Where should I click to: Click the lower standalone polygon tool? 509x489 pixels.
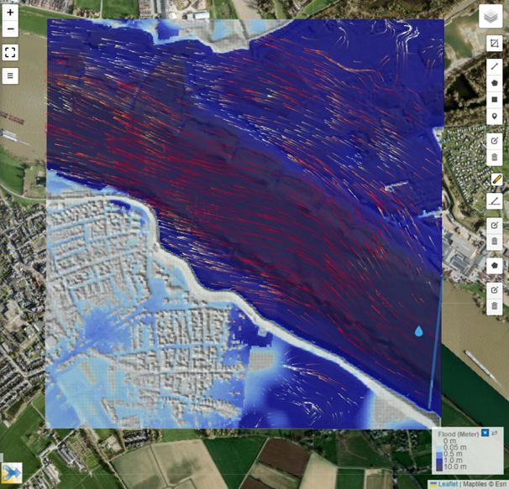pyautogui.click(x=494, y=265)
